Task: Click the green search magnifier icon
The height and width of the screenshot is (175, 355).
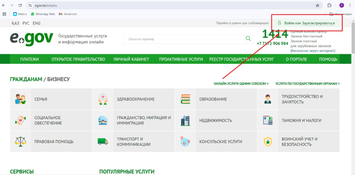Action: pyautogui.click(x=248, y=38)
